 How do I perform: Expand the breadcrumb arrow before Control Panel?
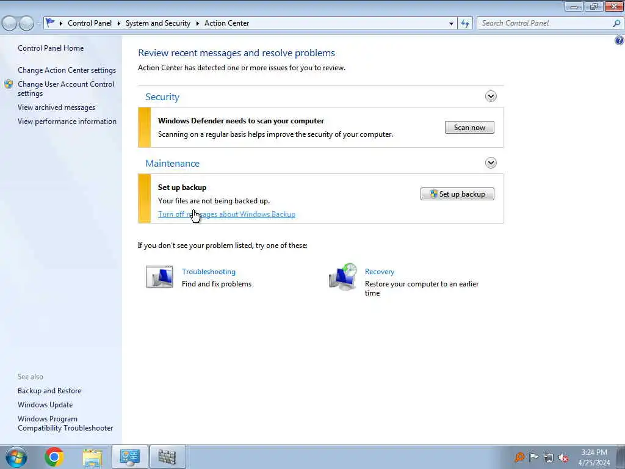61,24
